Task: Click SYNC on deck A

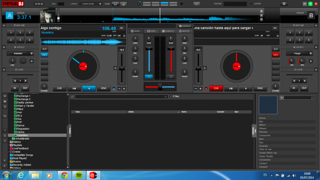Action: click(104, 88)
